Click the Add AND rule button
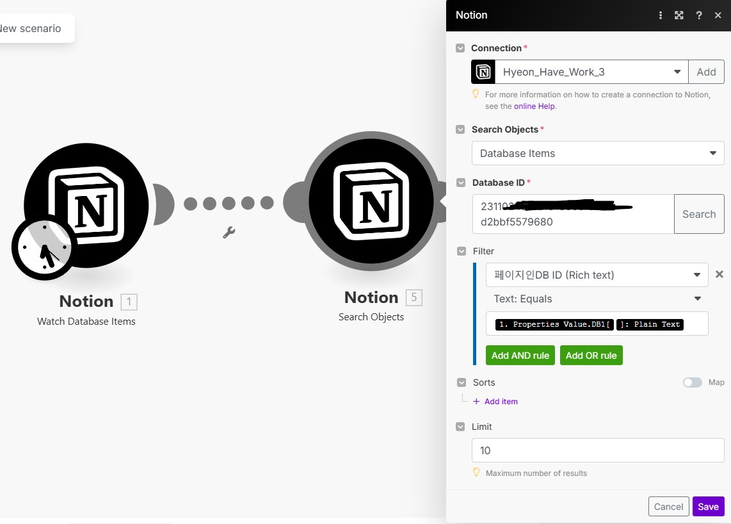This screenshot has width=731, height=524. click(x=520, y=356)
